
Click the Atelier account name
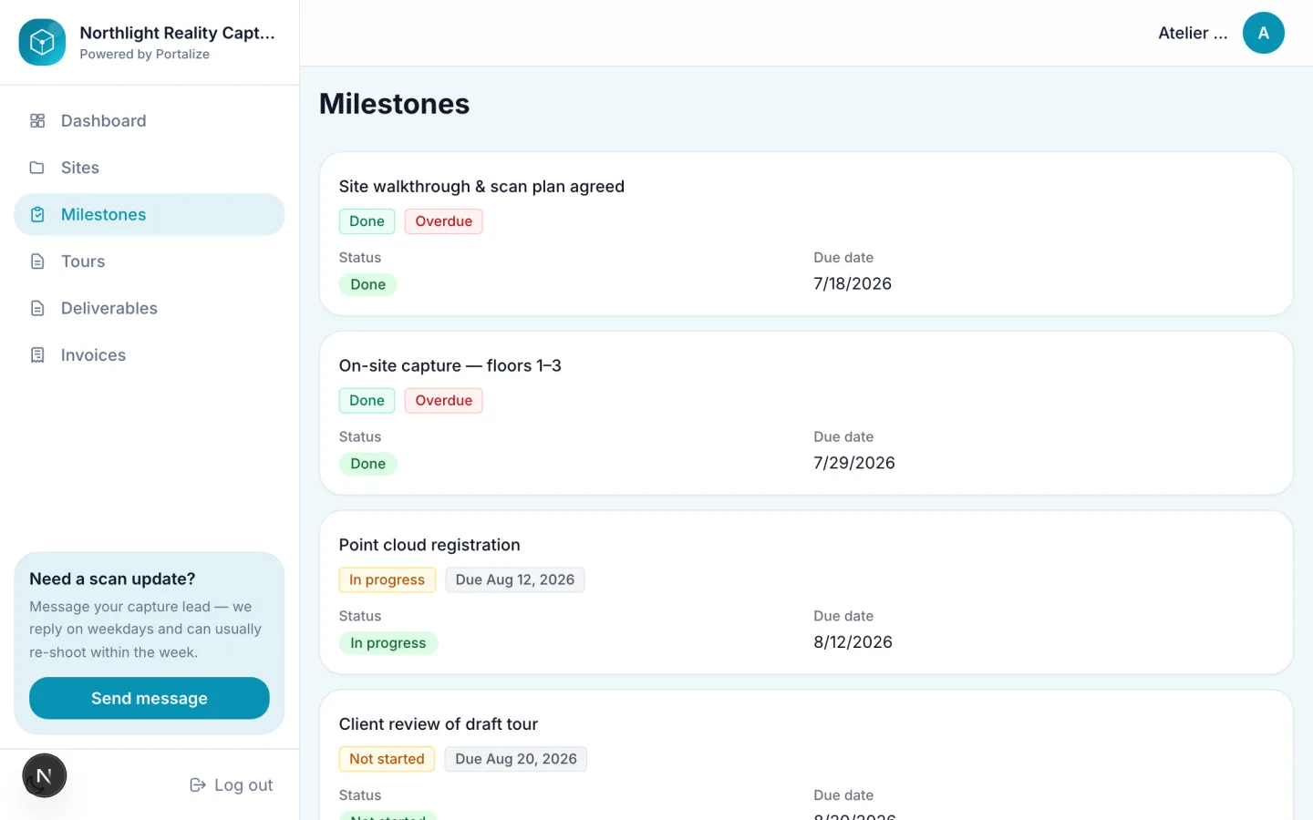pos(1193,33)
